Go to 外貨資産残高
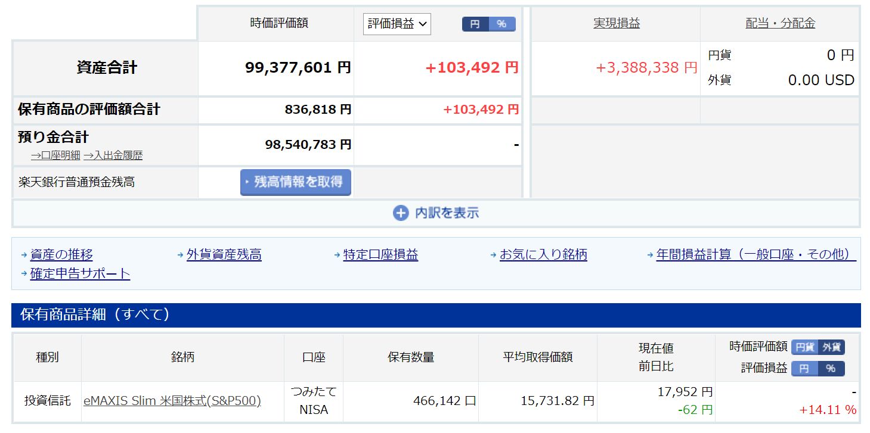Viewport: 870px width, 433px height. click(224, 255)
